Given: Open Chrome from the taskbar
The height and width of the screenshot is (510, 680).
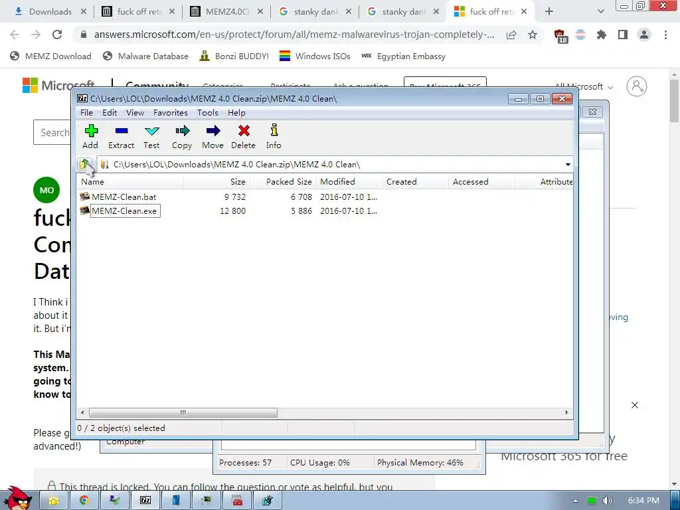Looking at the screenshot, I should tap(84, 501).
